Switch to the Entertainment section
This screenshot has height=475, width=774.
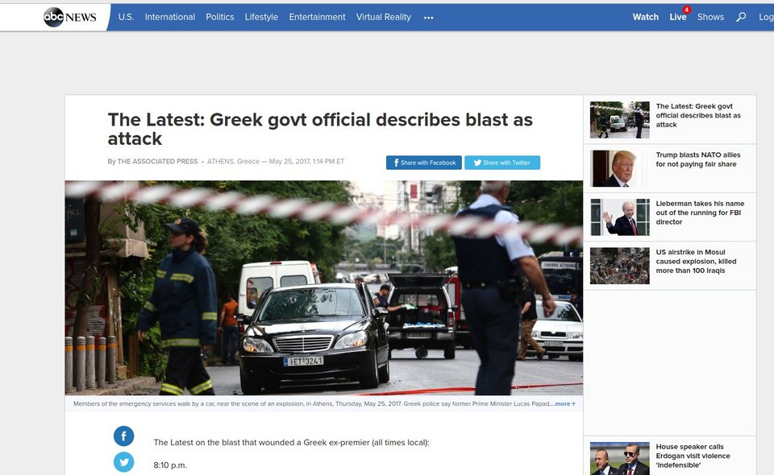[x=317, y=16]
